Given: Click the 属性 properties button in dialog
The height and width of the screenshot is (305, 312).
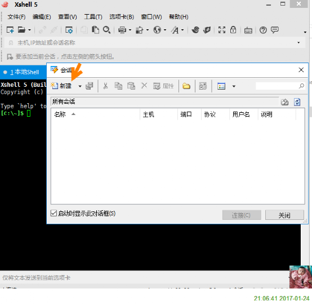Looking at the screenshot, I should pyautogui.click(x=163, y=86).
